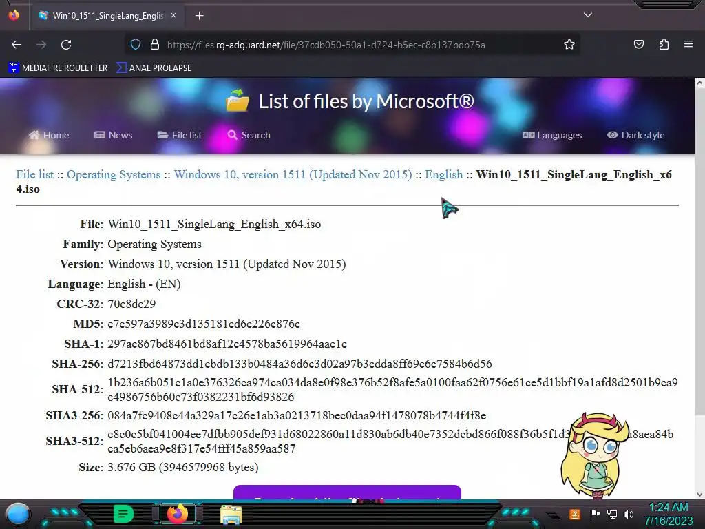
Task: Go back to the previous page
Action: (17, 45)
